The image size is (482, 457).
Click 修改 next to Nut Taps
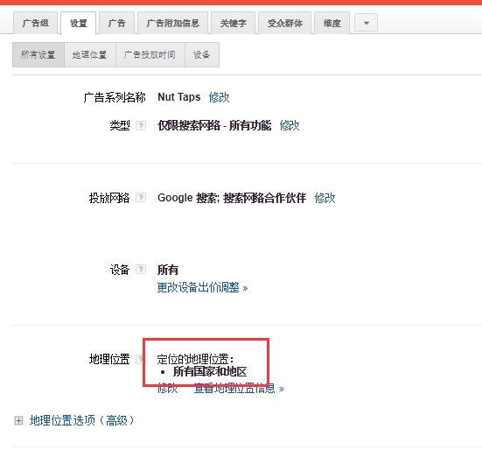[220, 97]
